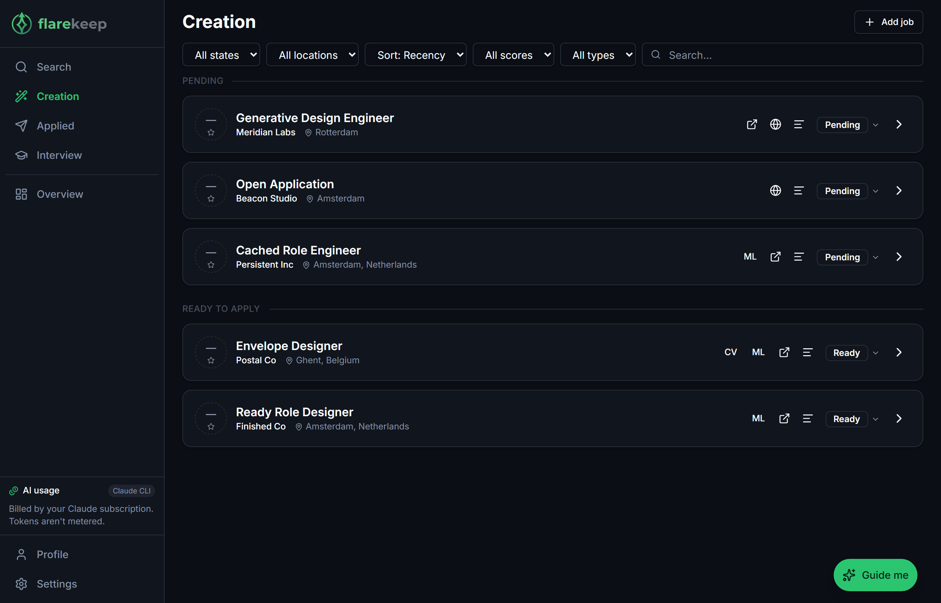Open details chevron for Ready Role Designer

click(899, 418)
